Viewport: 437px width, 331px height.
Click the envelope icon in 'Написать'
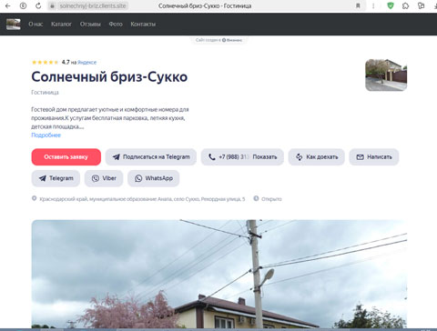coord(360,157)
